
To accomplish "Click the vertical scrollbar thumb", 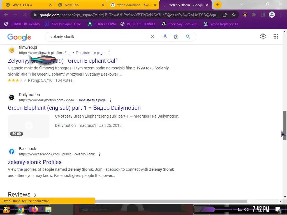I will click(x=285, y=125).
